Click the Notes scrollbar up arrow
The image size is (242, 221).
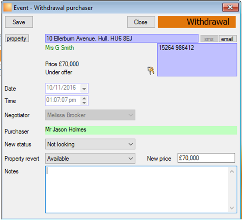(232, 171)
